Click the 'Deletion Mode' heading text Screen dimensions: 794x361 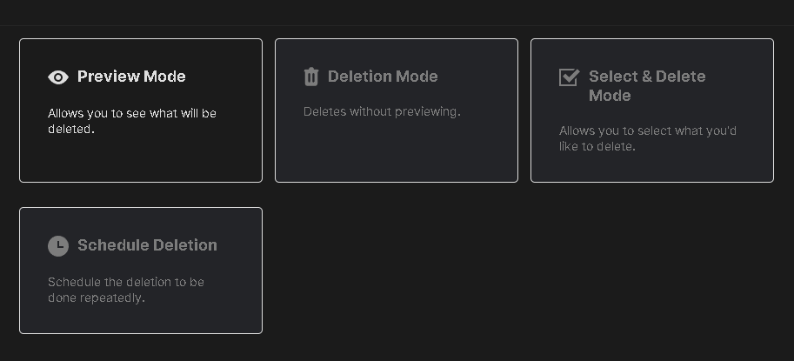(383, 77)
